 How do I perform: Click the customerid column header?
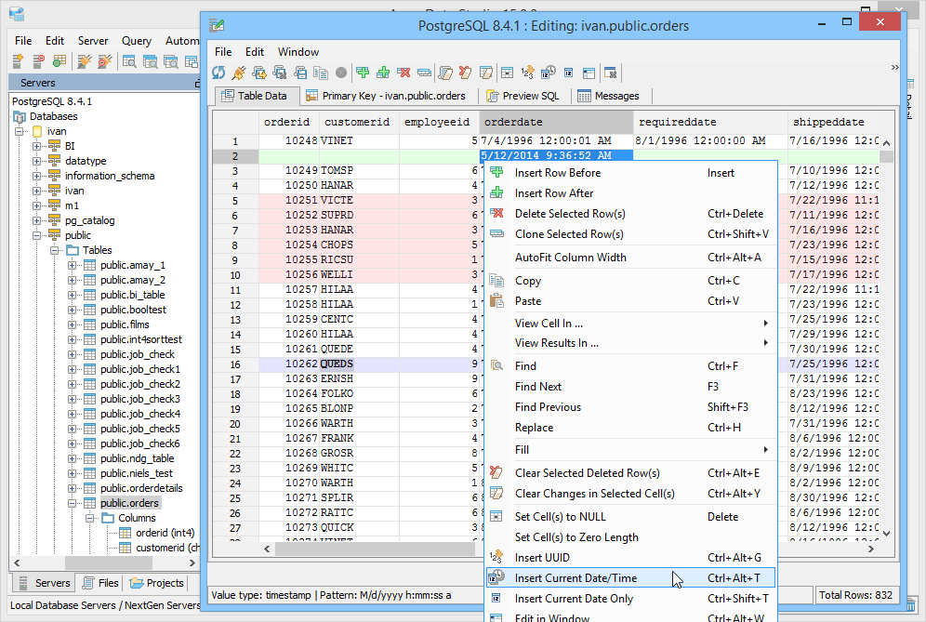pos(359,122)
